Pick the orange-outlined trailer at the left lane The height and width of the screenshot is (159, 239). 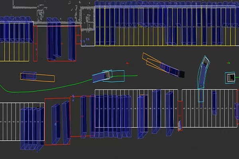pos(37,77)
